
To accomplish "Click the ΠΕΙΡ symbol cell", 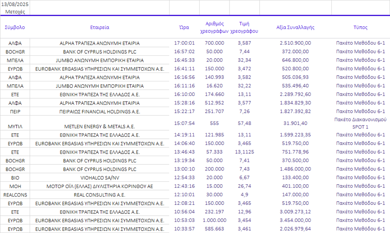I will [x=15, y=112].
